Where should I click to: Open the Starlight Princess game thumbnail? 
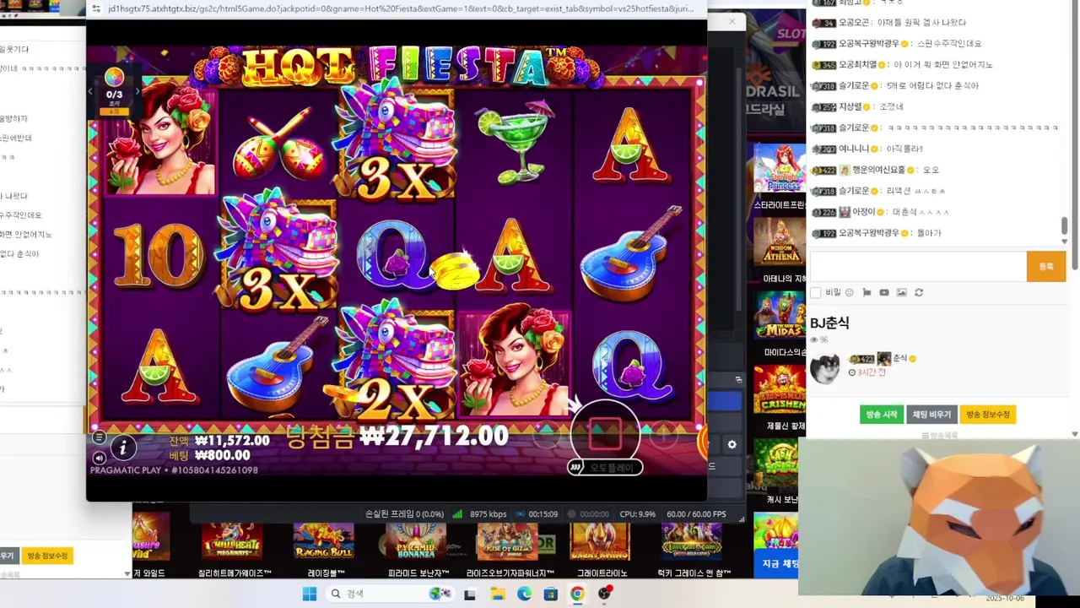pos(779,169)
